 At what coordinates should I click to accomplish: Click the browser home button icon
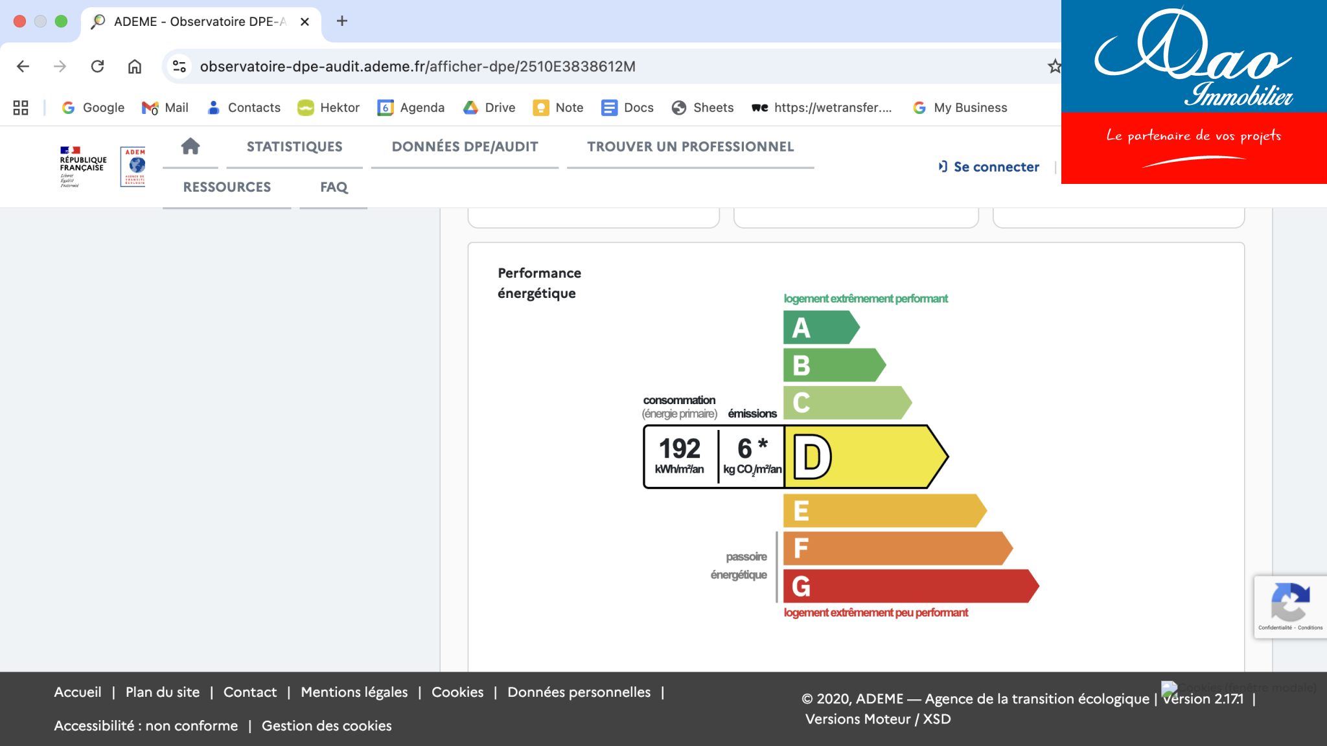[x=135, y=66]
